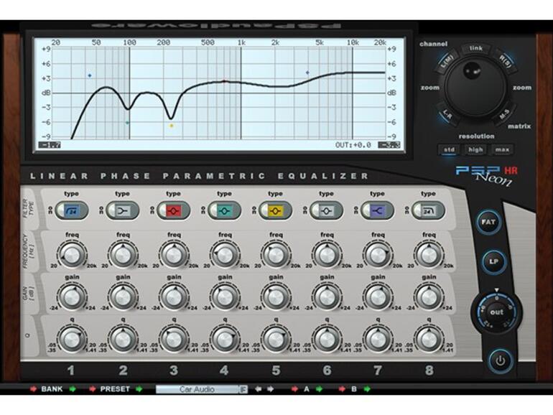Click band 7 q knob

(378, 340)
